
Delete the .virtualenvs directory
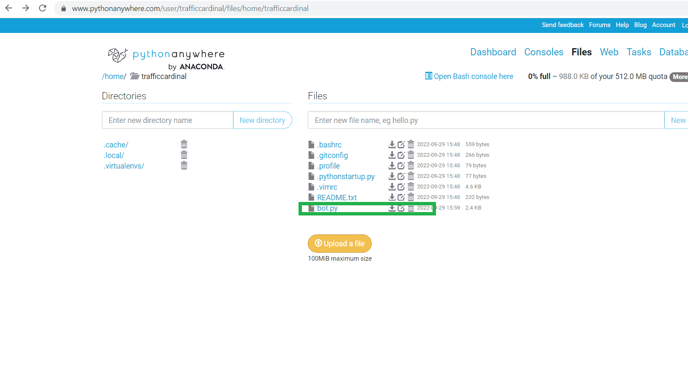[x=184, y=166]
